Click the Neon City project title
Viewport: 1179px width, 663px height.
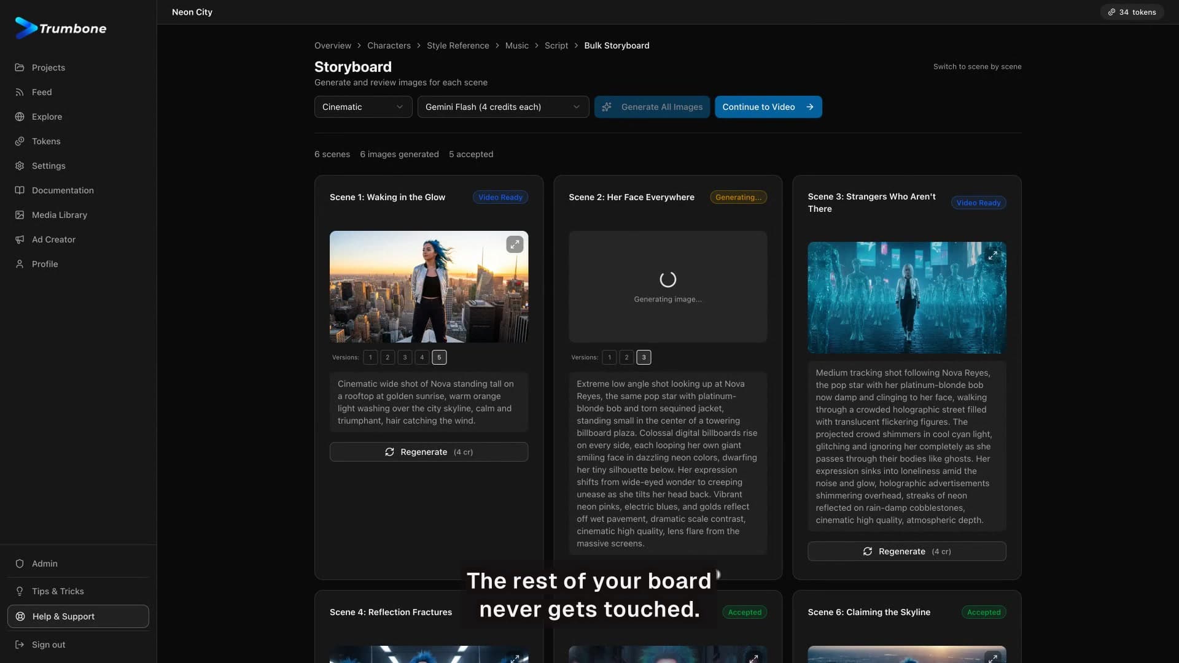[192, 12]
